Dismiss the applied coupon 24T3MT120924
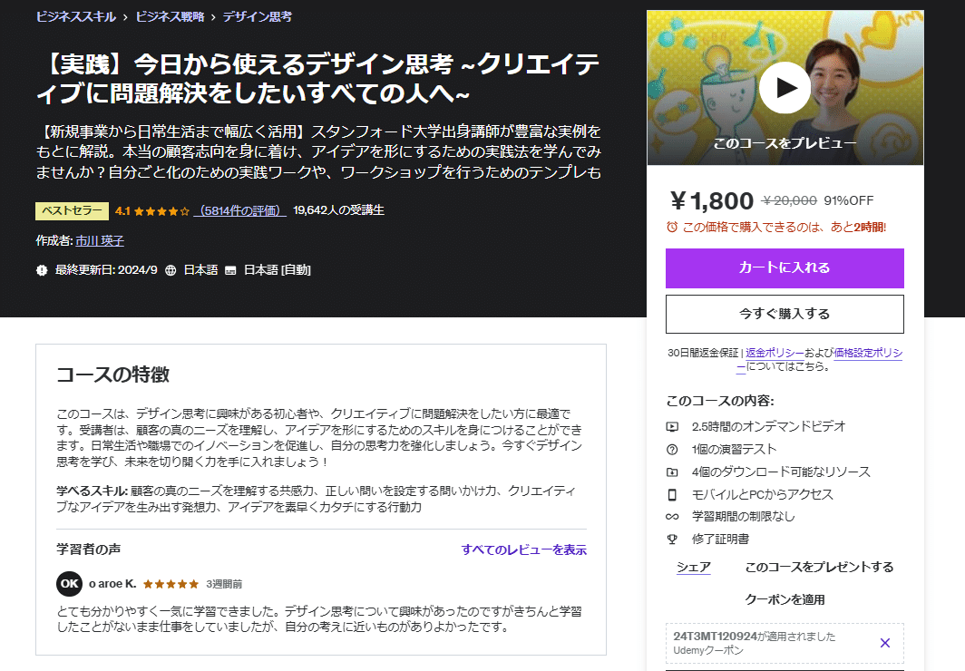 [x=884, y=642]
